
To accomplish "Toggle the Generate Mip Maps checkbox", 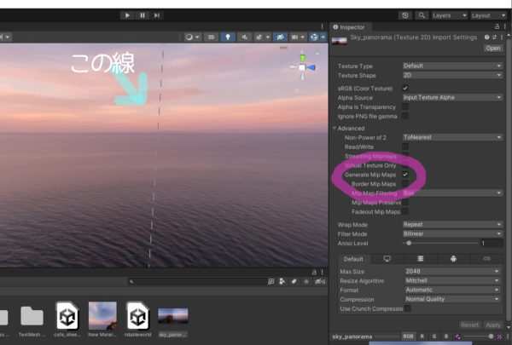I will [x=405, y=175].
